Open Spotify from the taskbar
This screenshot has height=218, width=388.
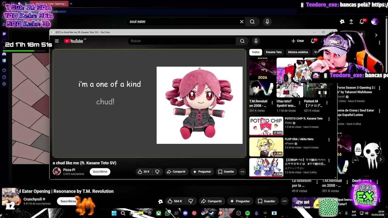(x=247, y=213)
